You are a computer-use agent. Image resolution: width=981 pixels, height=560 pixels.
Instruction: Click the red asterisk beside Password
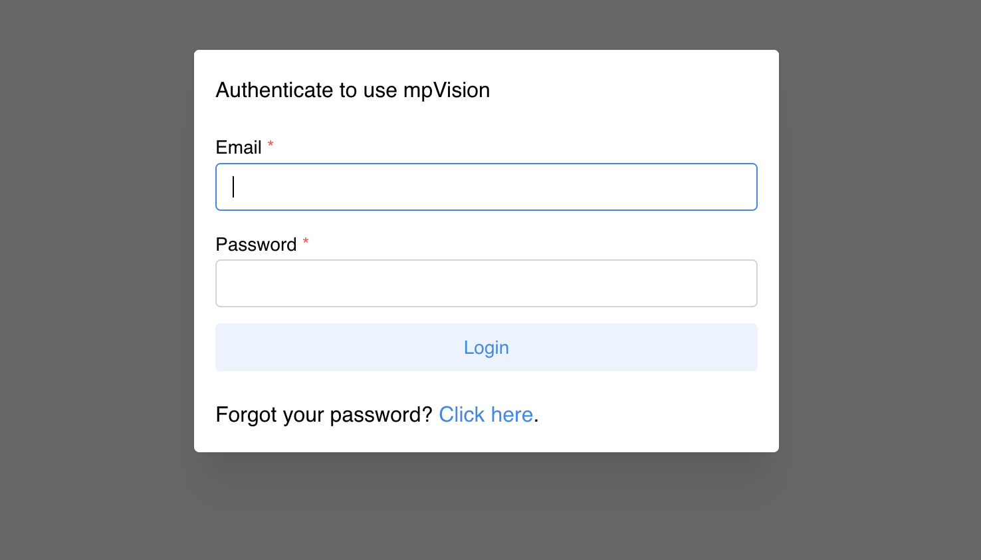[x=306, y=241]
